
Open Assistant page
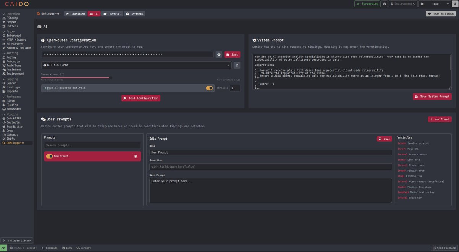tap(14, 70)
